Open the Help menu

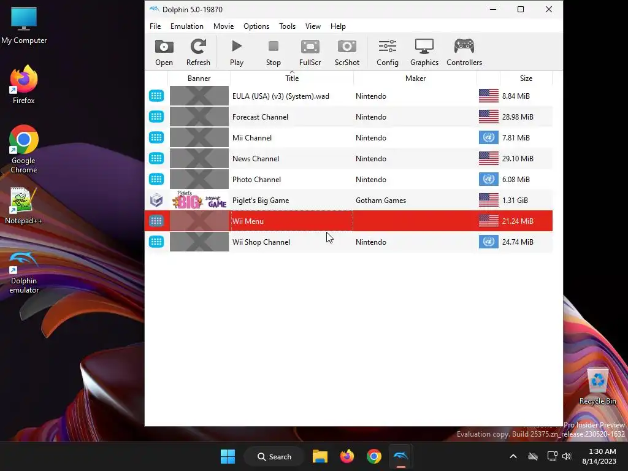click(x=338, y=26)
